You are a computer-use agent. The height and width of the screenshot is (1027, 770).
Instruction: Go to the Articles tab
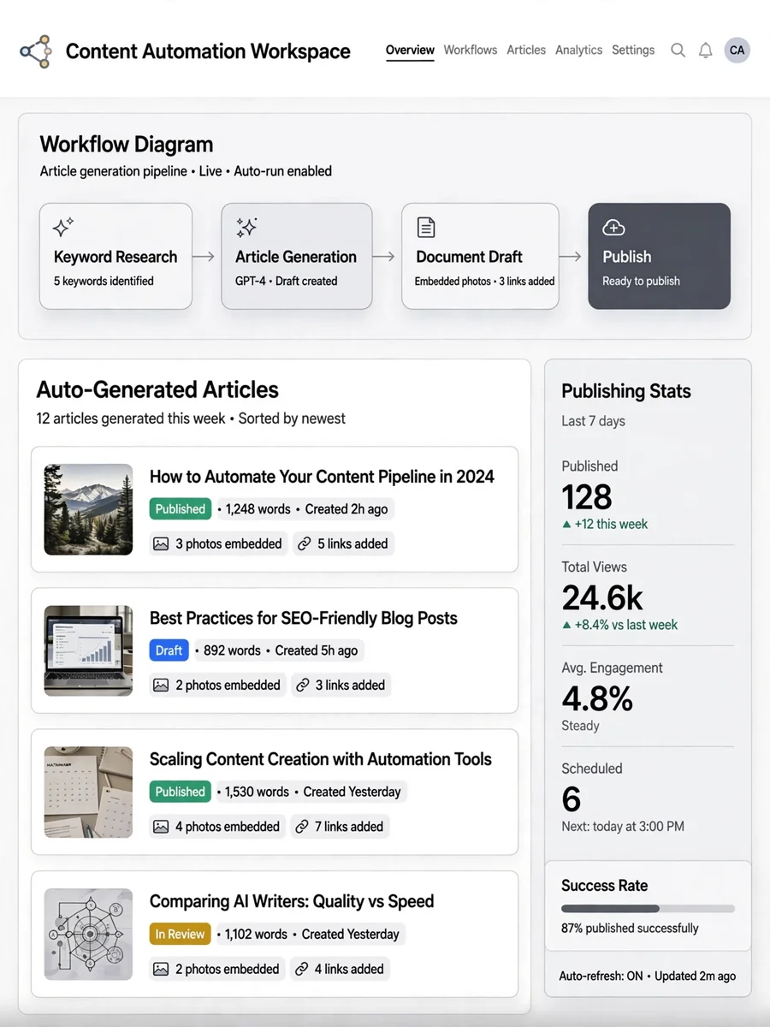[526, 50]
